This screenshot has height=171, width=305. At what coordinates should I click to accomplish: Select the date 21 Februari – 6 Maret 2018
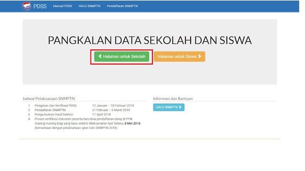(111, 110)
